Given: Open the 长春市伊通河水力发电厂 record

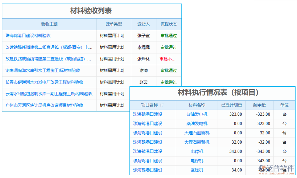Looking at the screenshot, I should pos(40,82).
